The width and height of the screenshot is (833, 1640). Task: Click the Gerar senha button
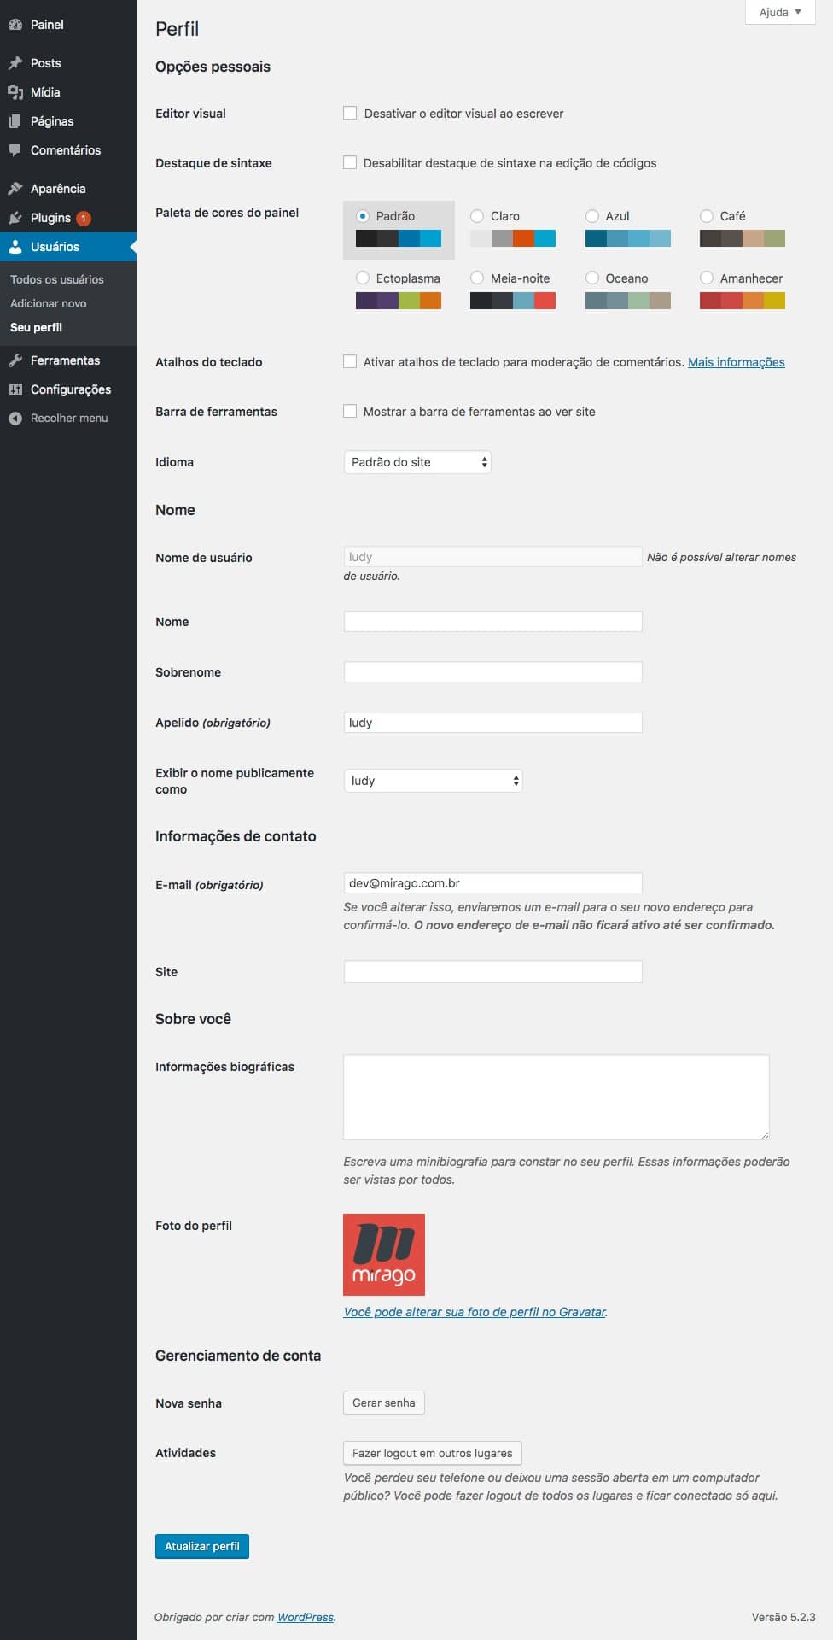(x=384, y=1403)
